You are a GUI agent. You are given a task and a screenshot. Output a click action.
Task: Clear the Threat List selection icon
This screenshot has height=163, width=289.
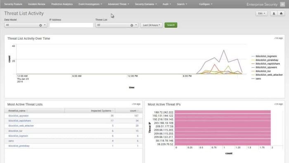pyautogui.click(x=132, y=25)
